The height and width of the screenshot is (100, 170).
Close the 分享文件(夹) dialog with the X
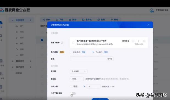[x=148, y=25]
